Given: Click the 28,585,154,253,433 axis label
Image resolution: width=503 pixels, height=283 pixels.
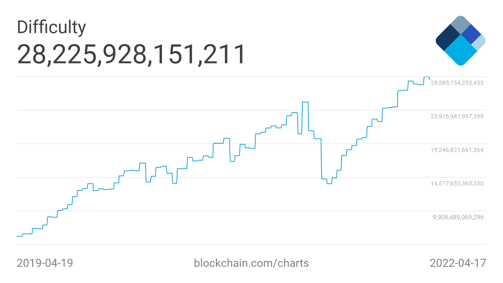Looking at the screenshot, I should [x=457, y=83].
